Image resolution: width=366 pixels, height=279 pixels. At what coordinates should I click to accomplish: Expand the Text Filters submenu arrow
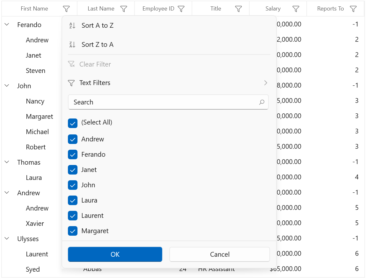click(266, 83)
